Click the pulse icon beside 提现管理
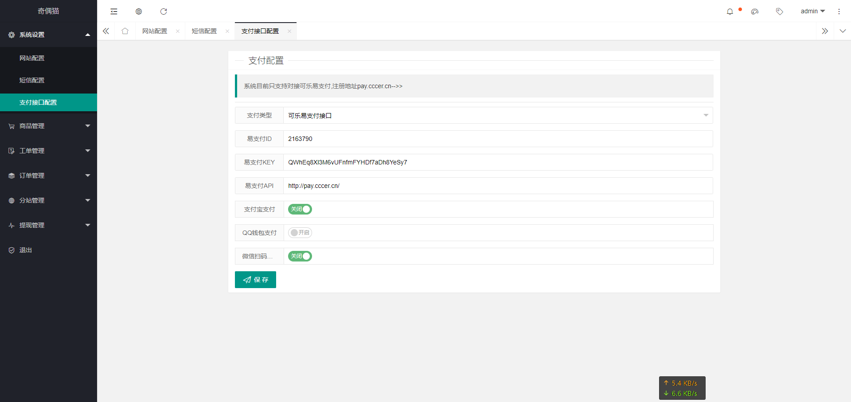This screenshot has height=402, width=851. point(12,226)
